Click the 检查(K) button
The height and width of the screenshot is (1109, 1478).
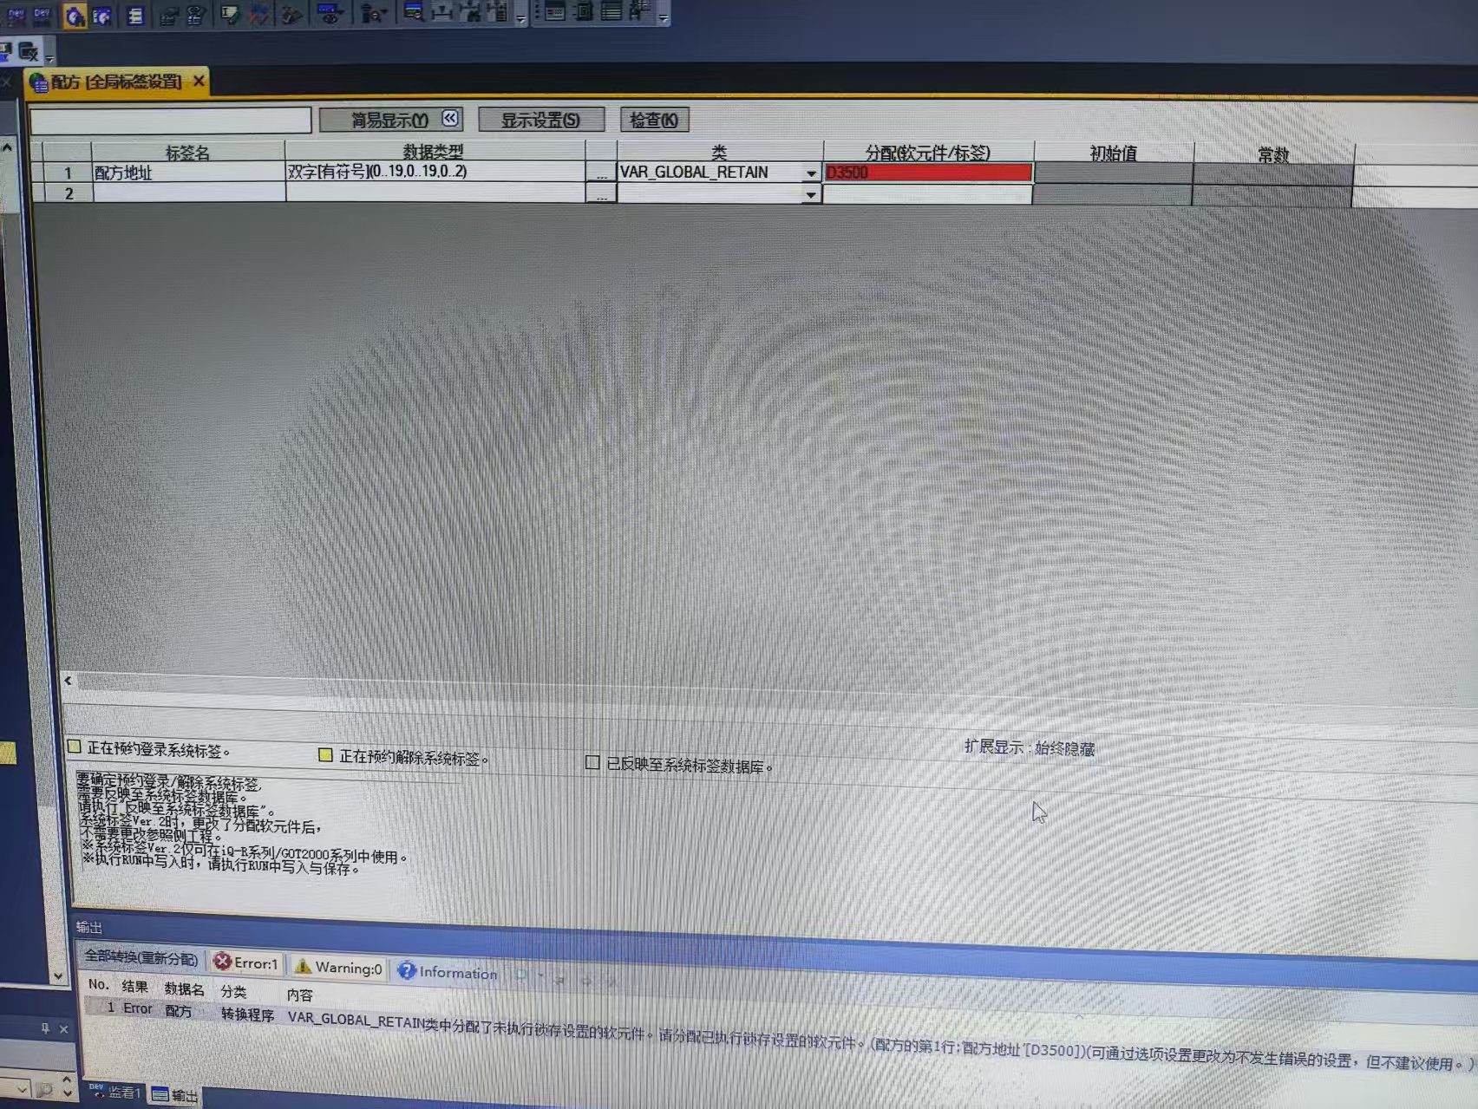coord(654,120)
